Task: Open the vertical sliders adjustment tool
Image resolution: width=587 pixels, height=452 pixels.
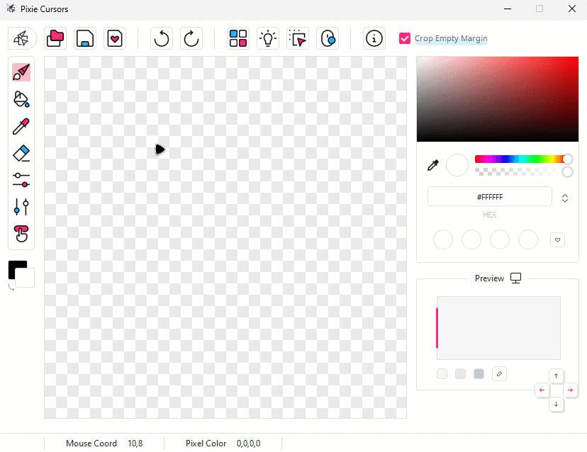Action: pos(21,207)
